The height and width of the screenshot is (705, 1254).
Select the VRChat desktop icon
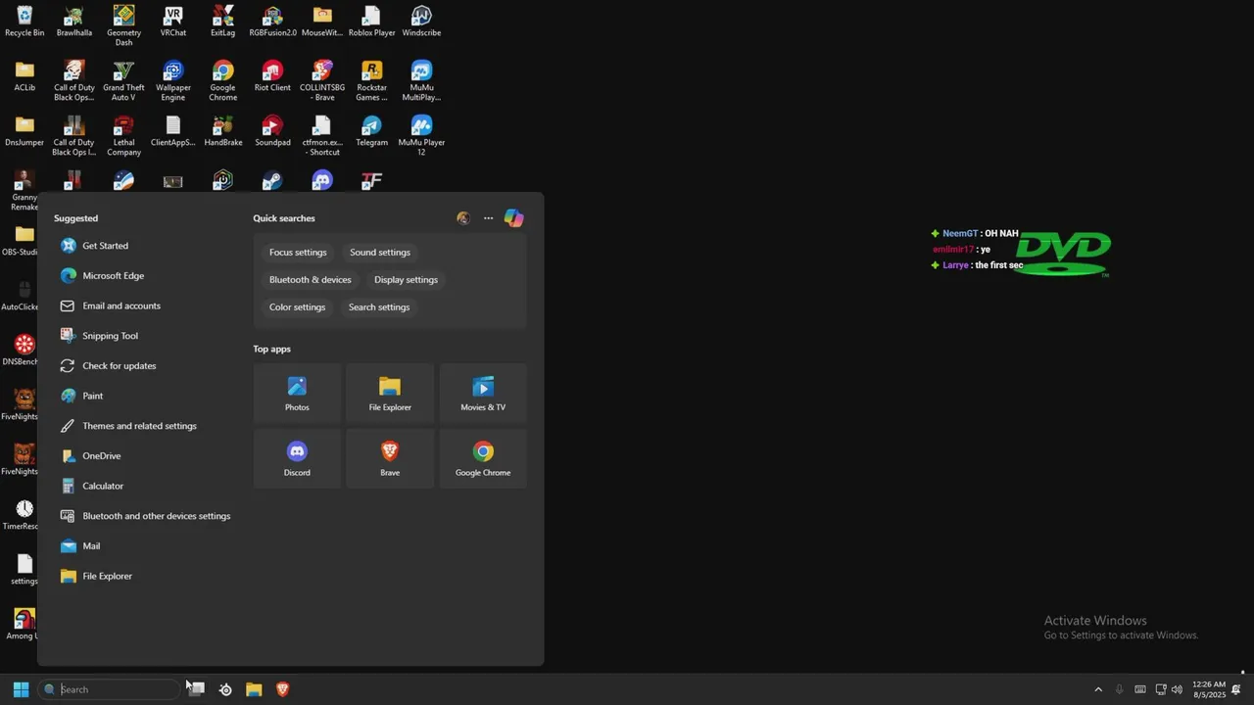[x=173, y=22]
